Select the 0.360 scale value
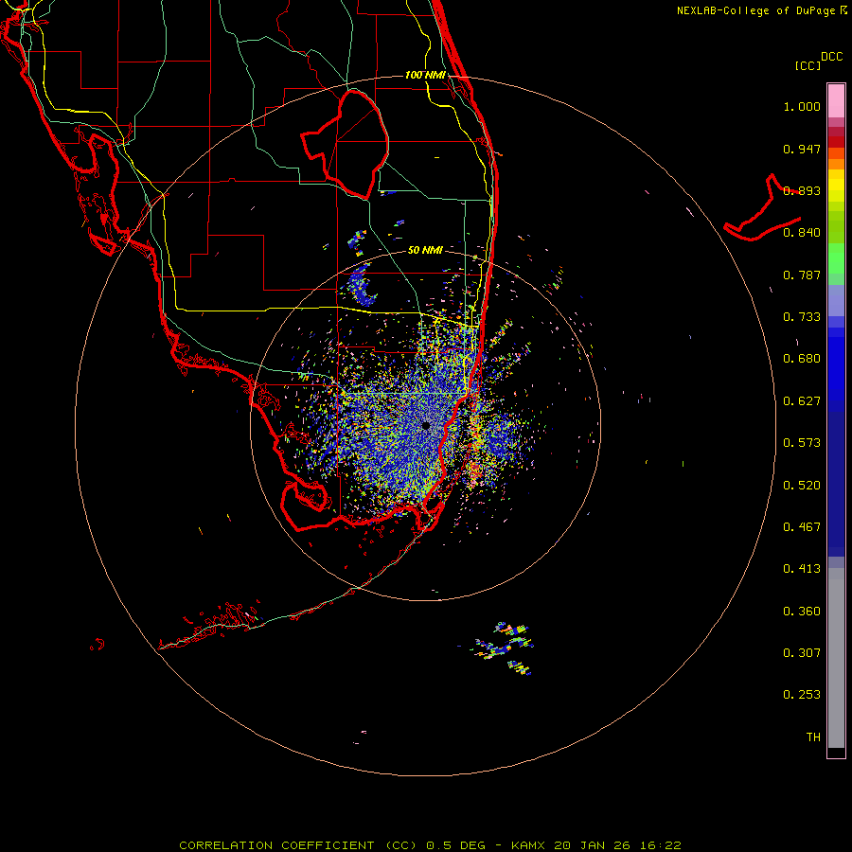Image resolution: width=852 pixels, height=852 pixels. 802,612
